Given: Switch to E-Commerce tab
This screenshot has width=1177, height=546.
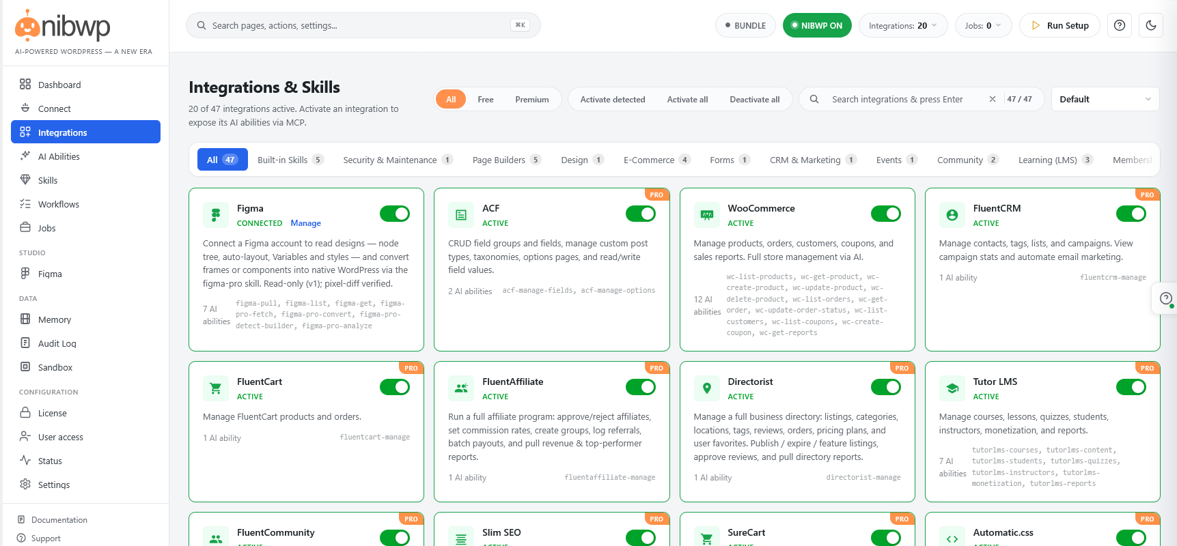Looking at the screenshot, I should [x=656, y=160].
